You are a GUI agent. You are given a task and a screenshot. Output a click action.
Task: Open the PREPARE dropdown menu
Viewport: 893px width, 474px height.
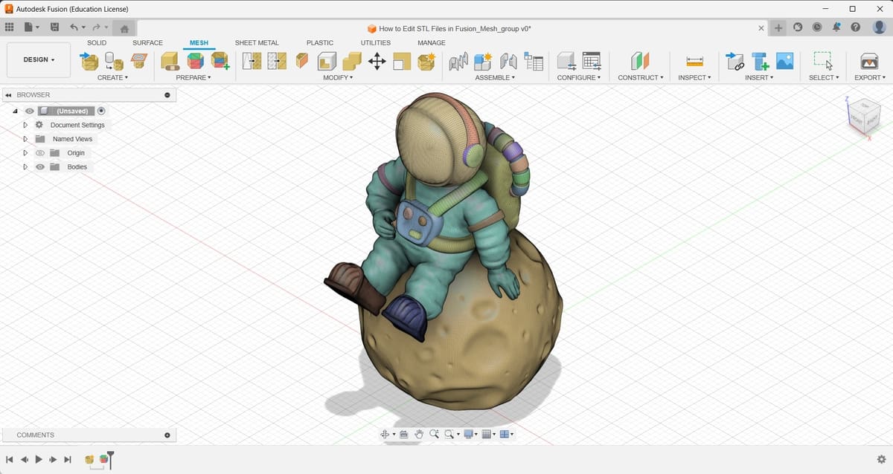[193, 77]
